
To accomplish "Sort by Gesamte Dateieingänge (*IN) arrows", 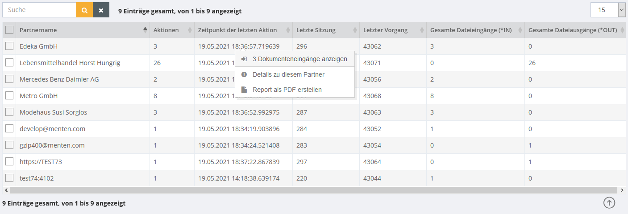I will click(x=520, y=30).
